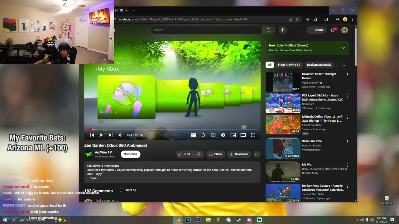Image resolution: width=399 pixels, height=224 pixels.
Task: Start voice search with microphone
Action: pos(283,30)
